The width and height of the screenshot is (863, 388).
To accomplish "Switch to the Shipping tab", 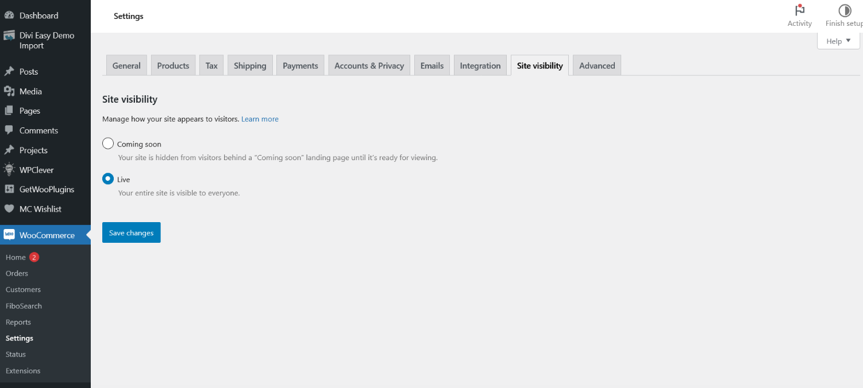I will coord(250,65).
